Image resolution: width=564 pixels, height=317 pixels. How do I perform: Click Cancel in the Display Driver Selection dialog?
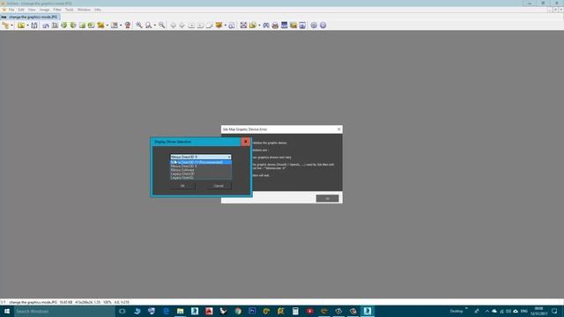coord(219,186)
